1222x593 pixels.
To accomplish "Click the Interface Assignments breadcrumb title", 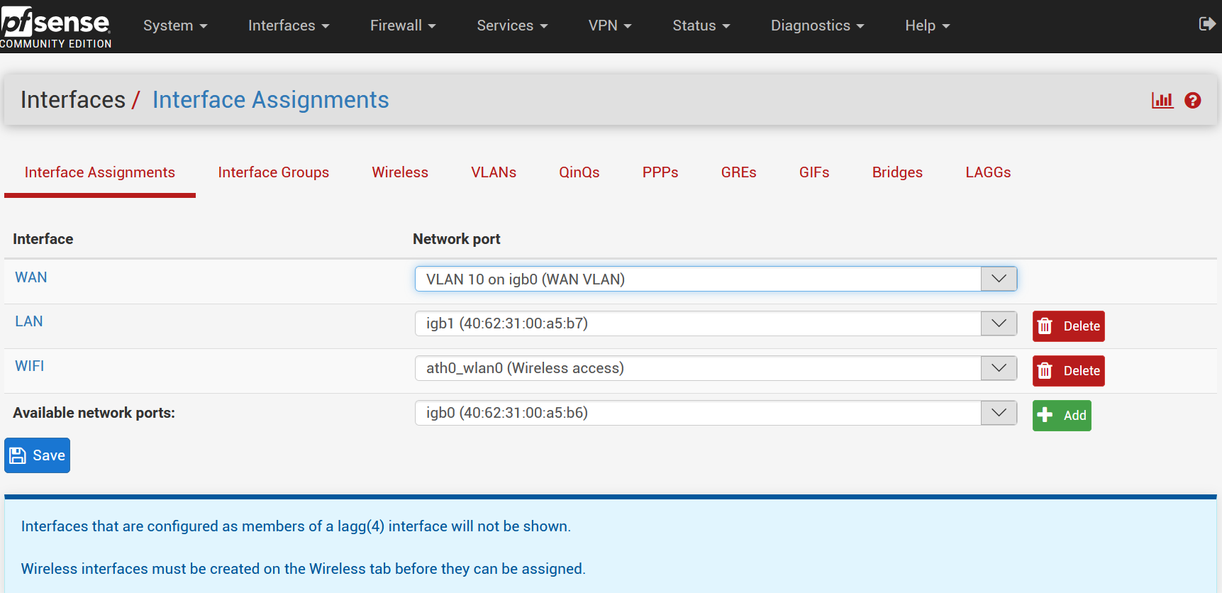I will [x=270, y=100].
